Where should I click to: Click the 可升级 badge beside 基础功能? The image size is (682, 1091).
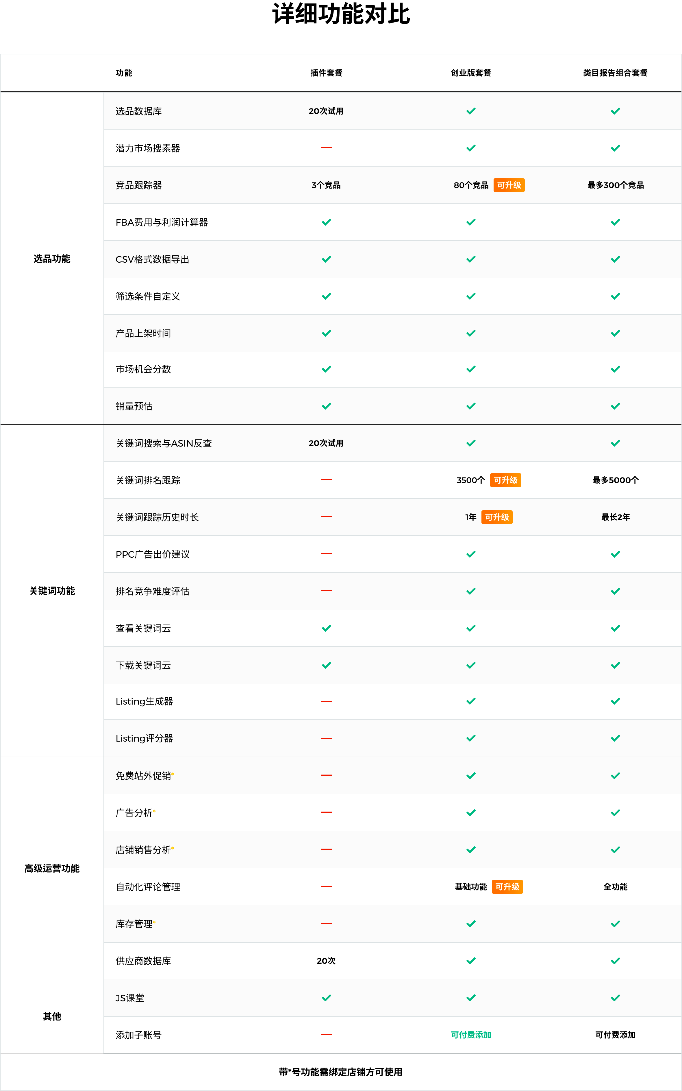pyautogui.click(x=507, y=887)
